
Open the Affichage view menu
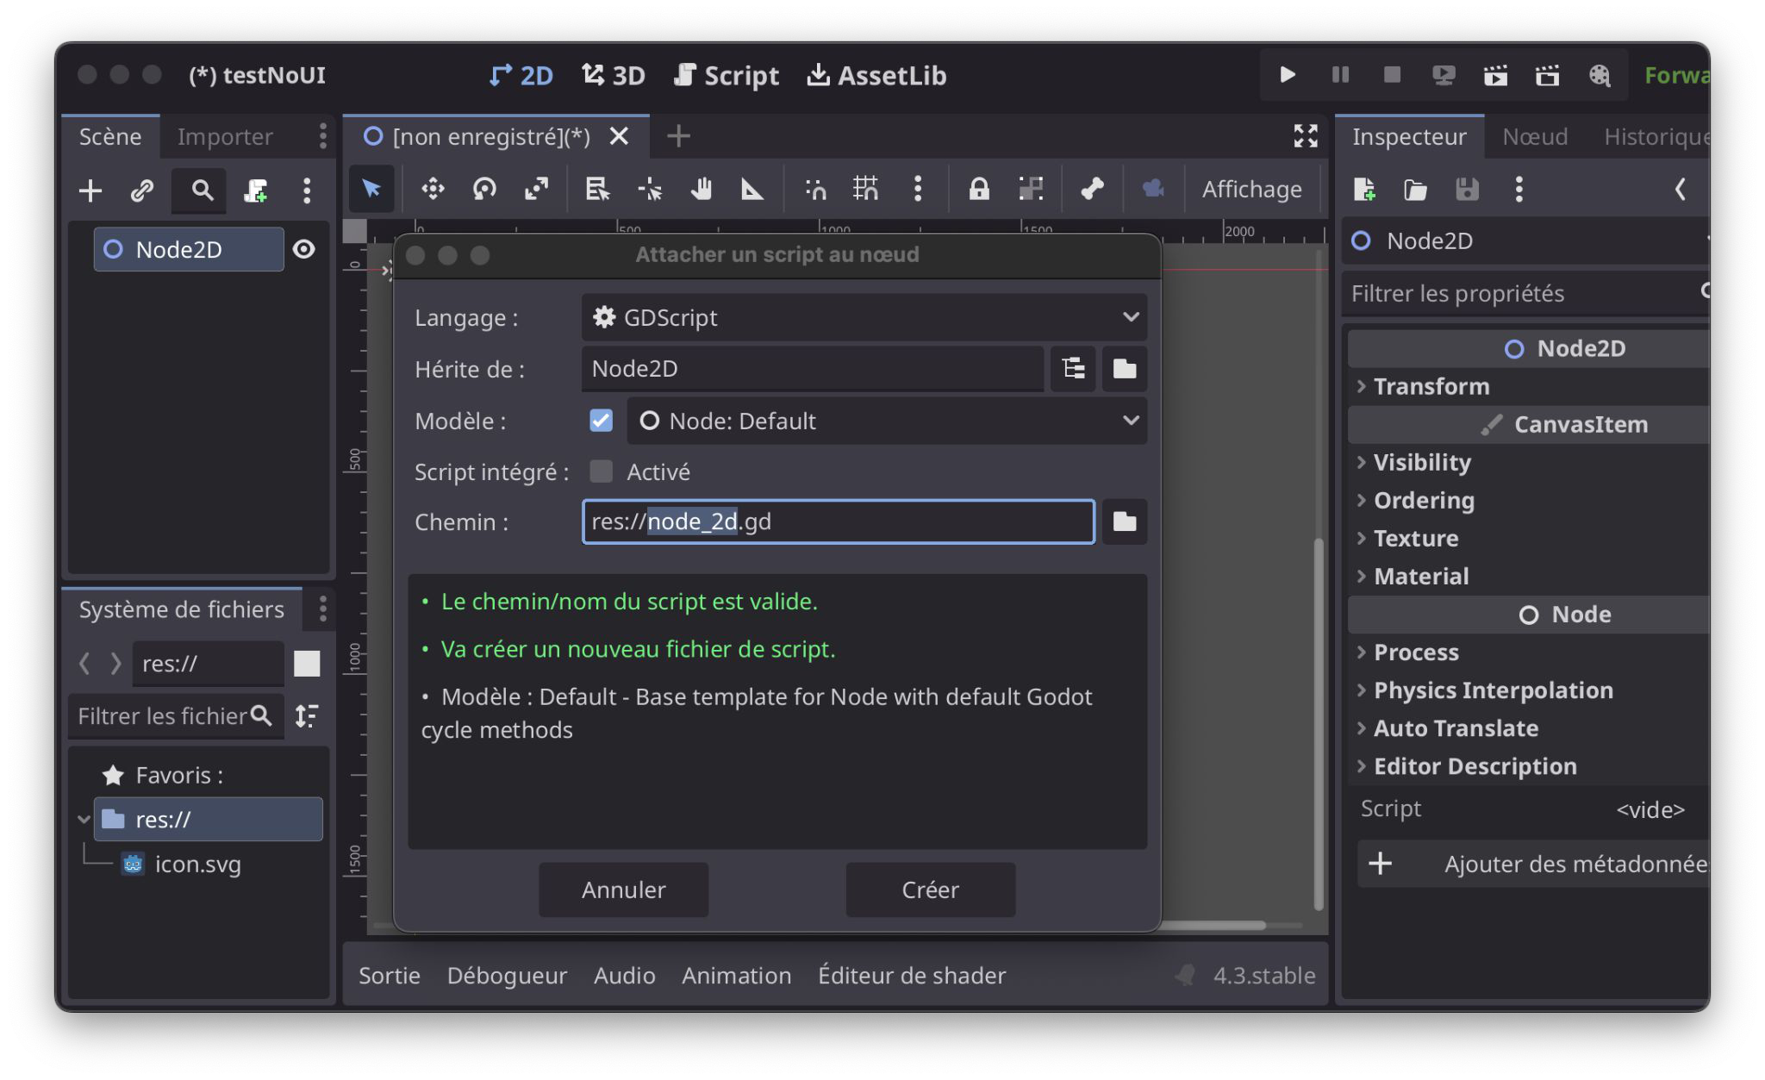coord(1251,189)
